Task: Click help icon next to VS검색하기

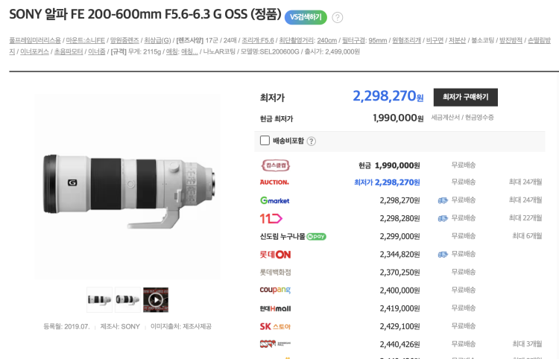Action: pyautogui.click(x=337, y=17)
